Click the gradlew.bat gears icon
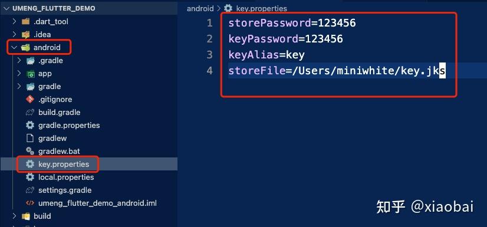The width and height of the screenshot is (487, 227). coord(30,151)
